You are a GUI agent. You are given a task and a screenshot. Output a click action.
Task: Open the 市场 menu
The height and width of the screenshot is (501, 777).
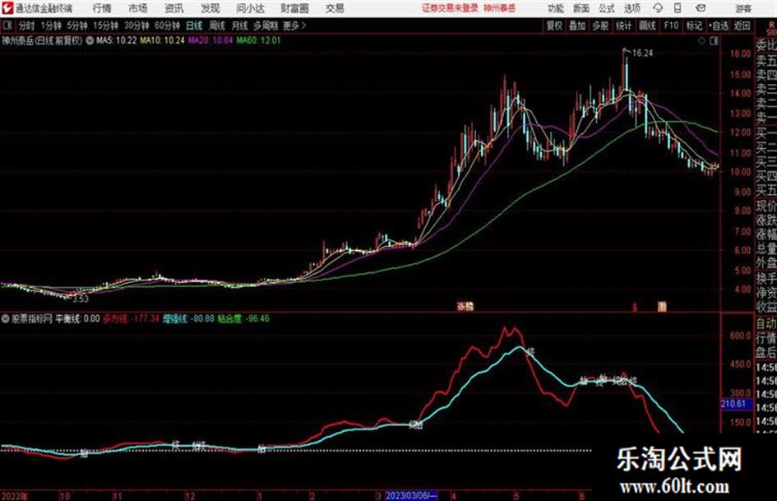click(x=138, y=8)
